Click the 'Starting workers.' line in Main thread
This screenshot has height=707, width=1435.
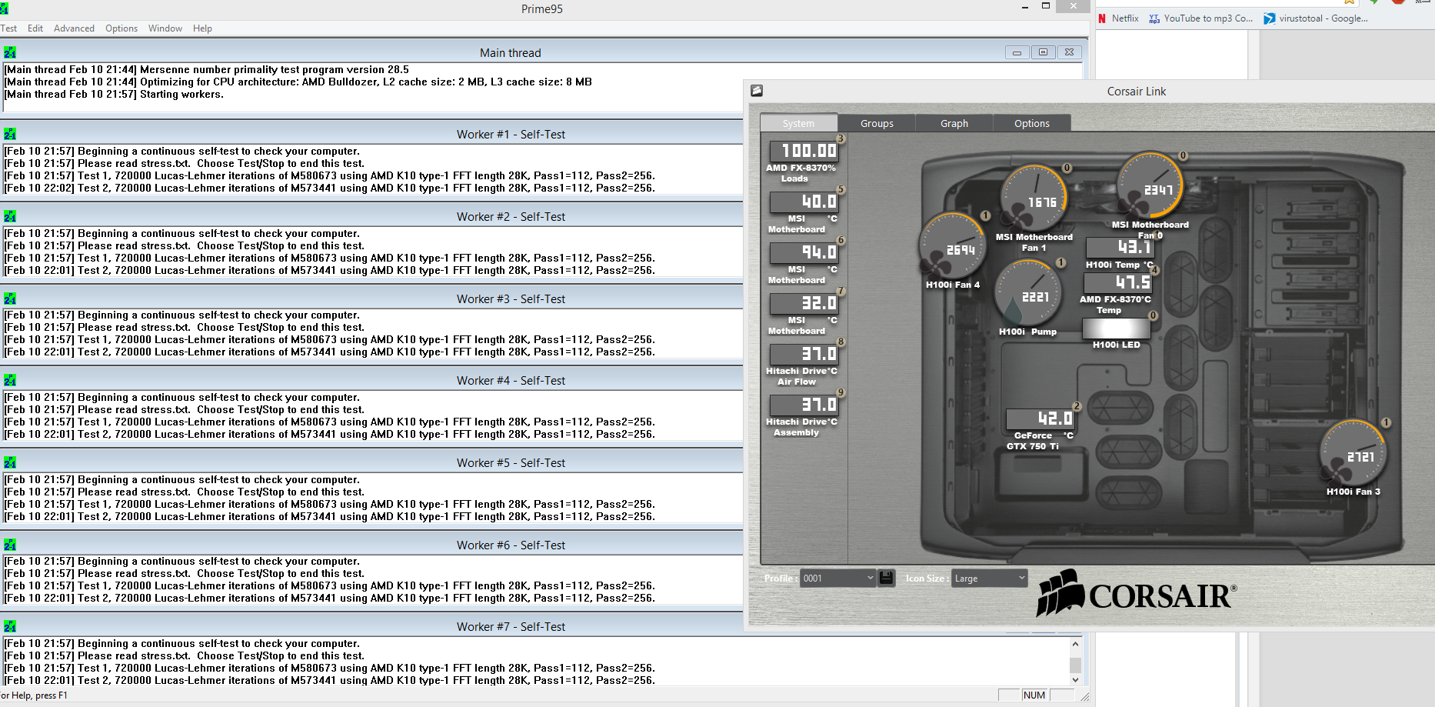(114, 94)
